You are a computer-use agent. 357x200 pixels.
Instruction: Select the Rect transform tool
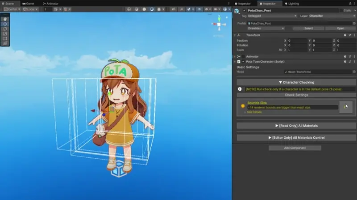pyautogui.click(x=5, y=39)
